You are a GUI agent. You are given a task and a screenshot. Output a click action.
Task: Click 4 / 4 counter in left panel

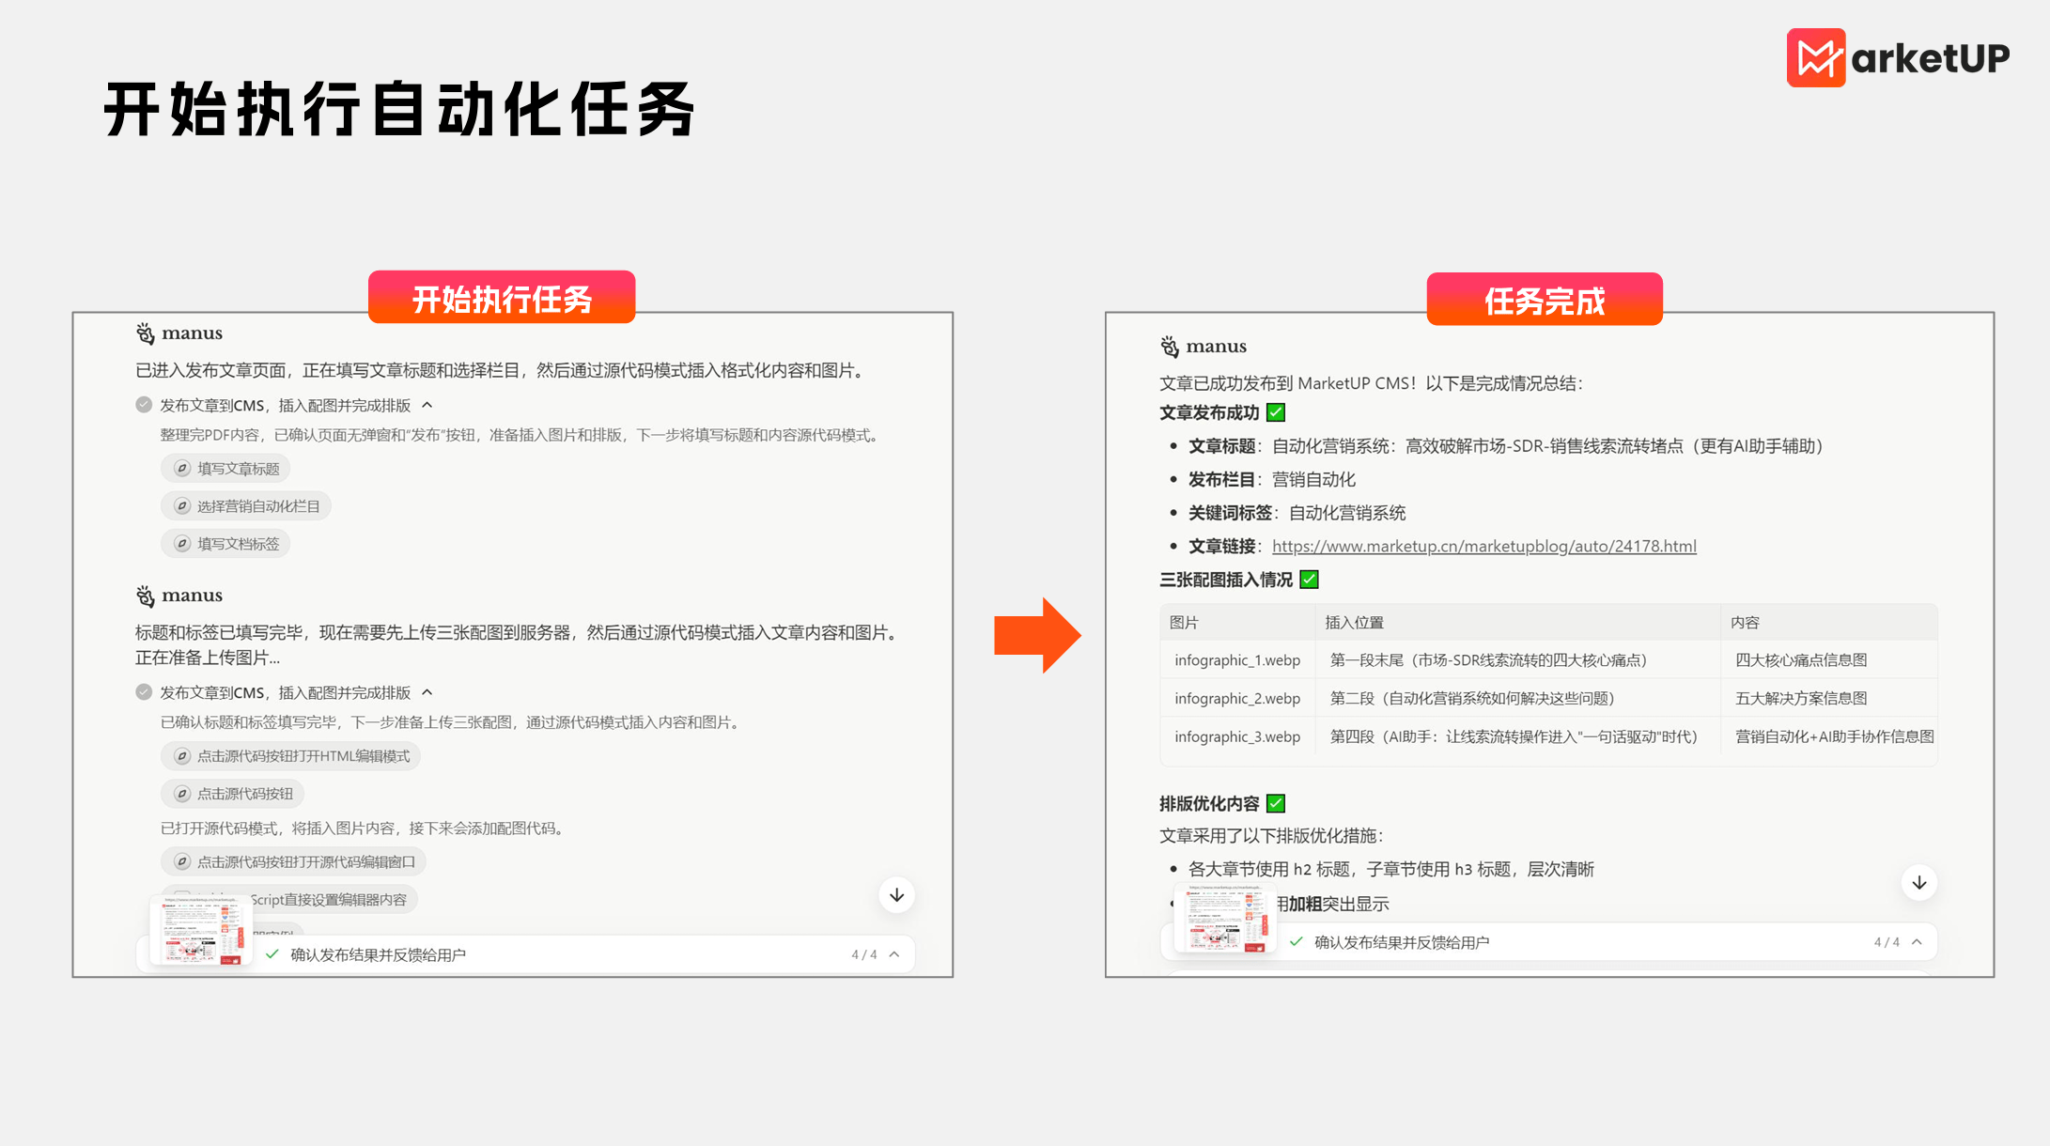click(864, 954)
